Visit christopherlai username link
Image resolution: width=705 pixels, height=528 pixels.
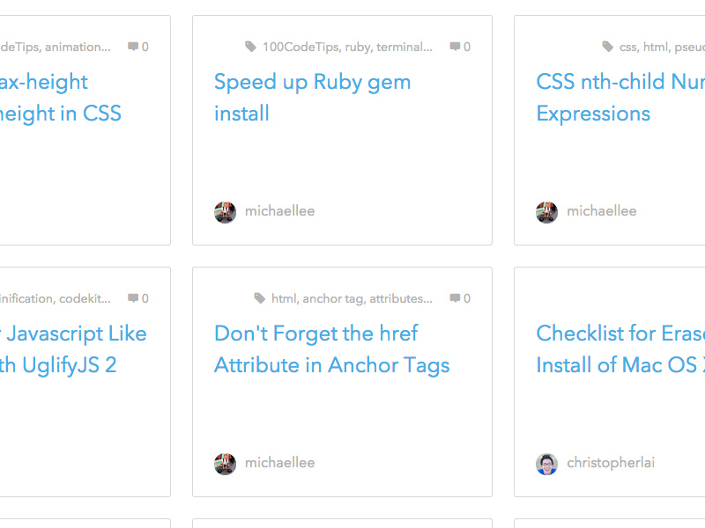(x=611, y=463)
